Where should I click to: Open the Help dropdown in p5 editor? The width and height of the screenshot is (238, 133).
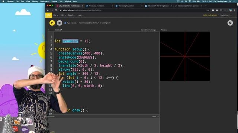[81, 15]
